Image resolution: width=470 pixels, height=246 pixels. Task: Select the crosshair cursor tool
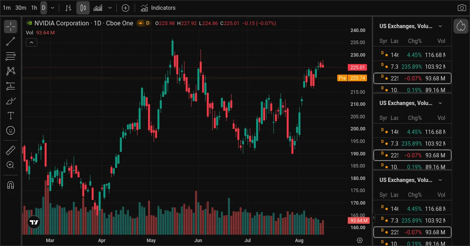(x=11, y=27)
